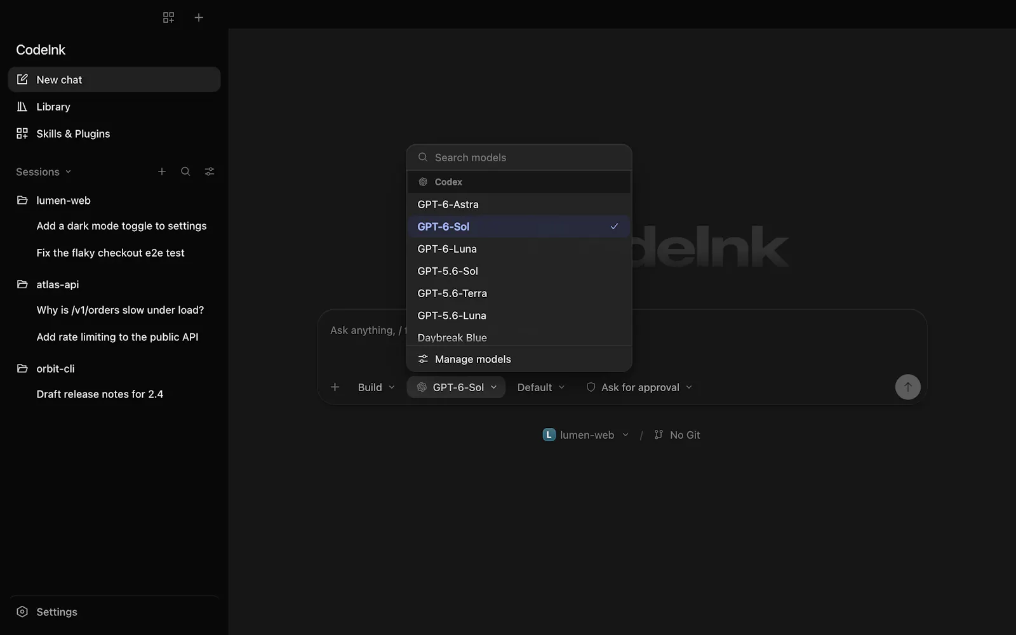Click the Settings gear icon
Viewport: 1016px width, 635px height.
(x=22, y=612)
